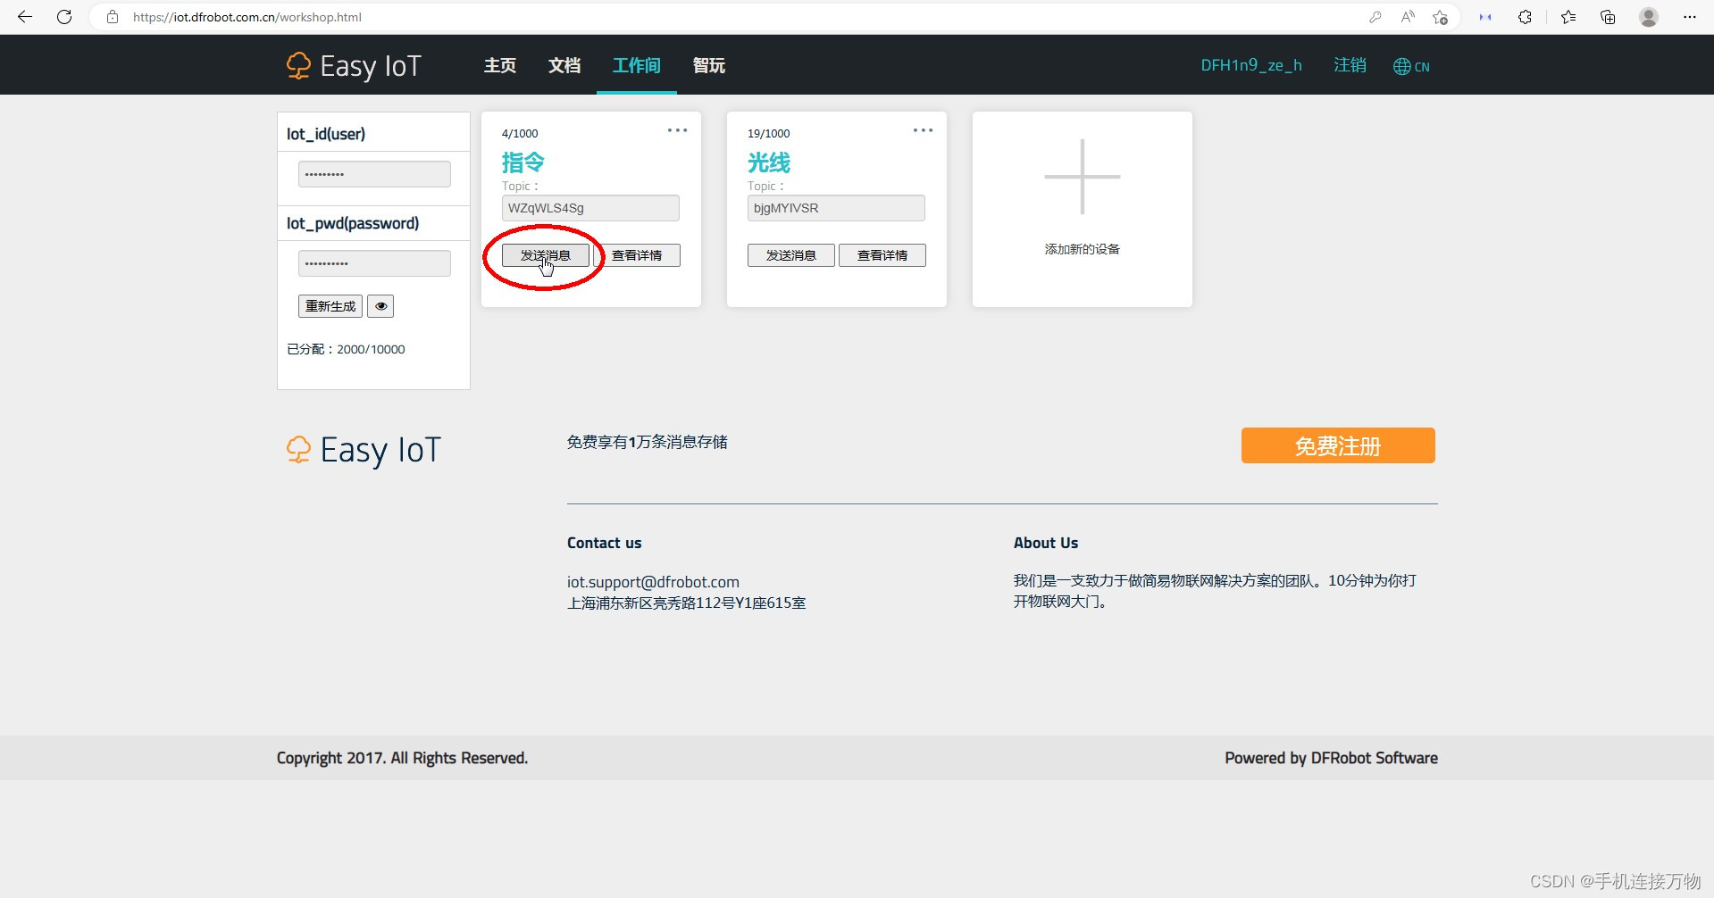Click 发送消息 for 光线 device

[x=790, y=255]
